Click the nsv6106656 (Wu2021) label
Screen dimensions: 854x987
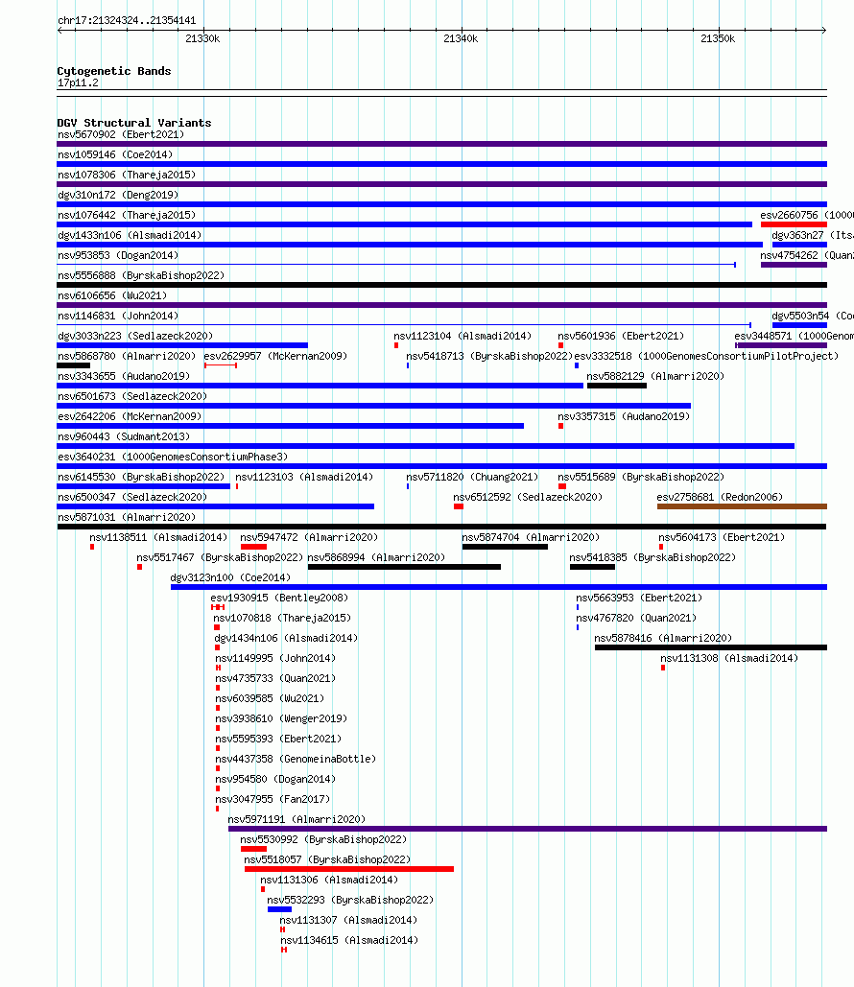(112, 295)
